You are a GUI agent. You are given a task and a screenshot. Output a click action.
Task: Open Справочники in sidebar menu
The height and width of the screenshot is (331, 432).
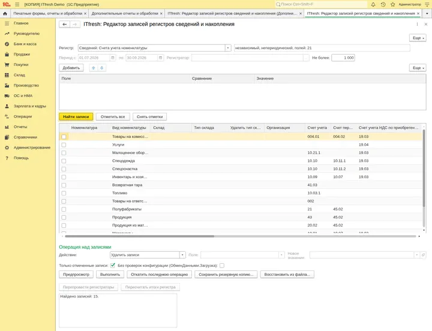pos(25,137)
